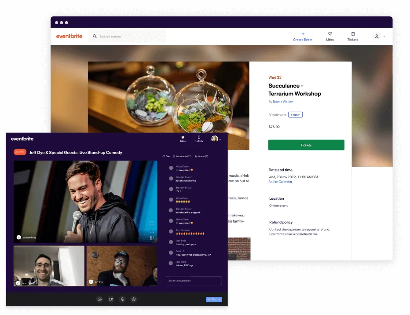
Task: Click the Create Event plus icon
Action: point(303,34)
